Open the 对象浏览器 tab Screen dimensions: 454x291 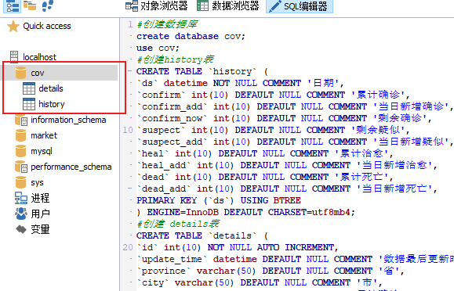click(156, 5)
